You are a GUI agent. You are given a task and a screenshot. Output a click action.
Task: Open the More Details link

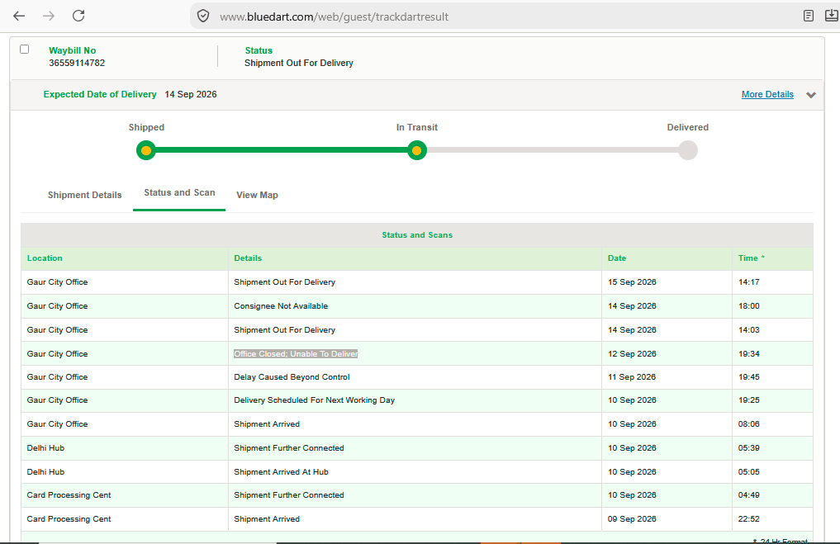coord(767,94)
